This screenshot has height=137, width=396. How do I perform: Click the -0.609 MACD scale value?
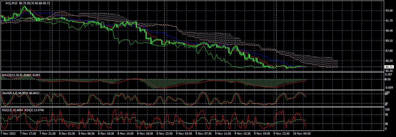[x=389, y=87]
